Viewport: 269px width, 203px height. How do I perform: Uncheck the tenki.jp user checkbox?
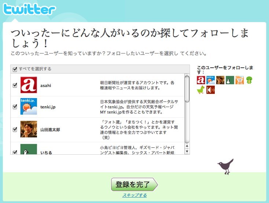(15, 107)
